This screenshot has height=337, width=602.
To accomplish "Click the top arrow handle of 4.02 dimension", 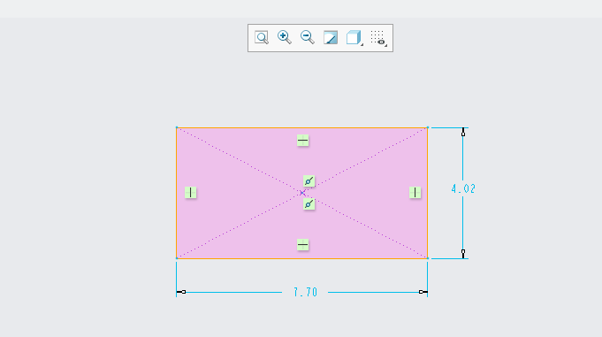I will 463,132.
